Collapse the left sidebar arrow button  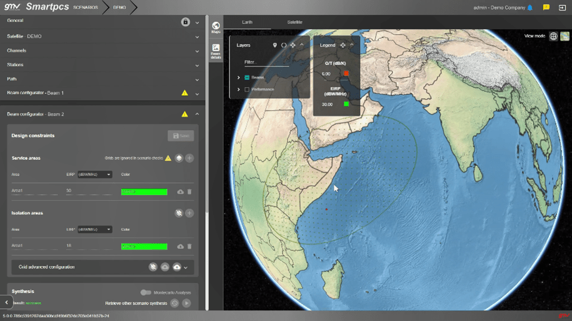click(6, 302)
